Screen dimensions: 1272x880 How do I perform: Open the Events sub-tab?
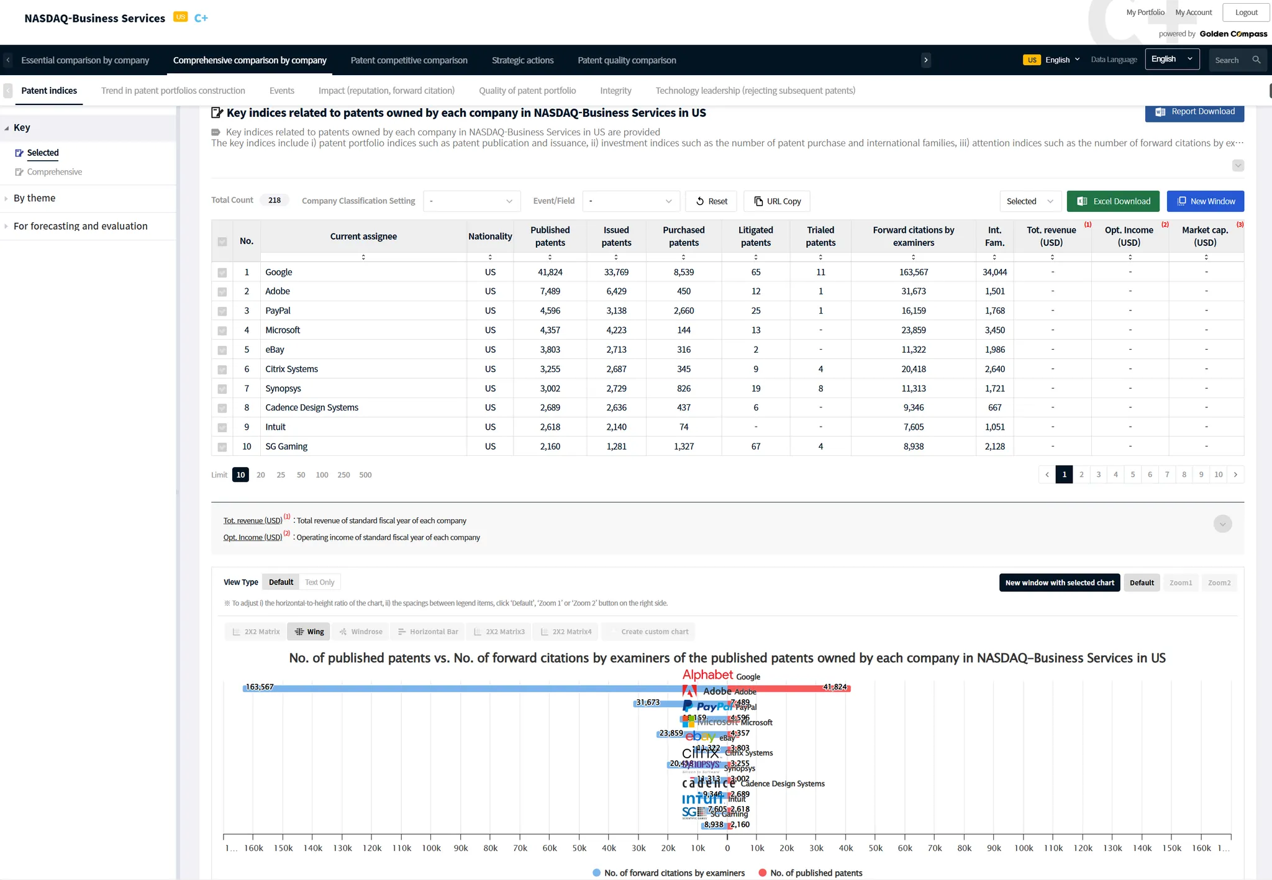coord(281,91)
